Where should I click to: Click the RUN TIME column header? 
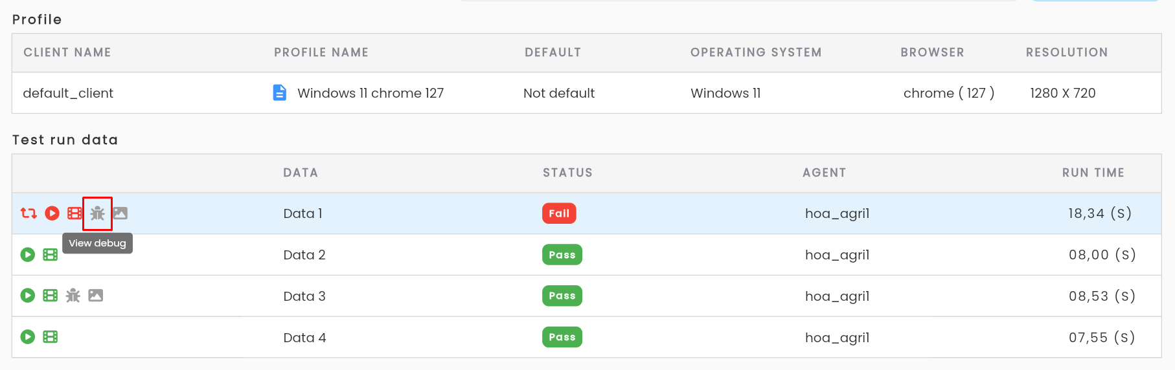[x=1093, y=173]
